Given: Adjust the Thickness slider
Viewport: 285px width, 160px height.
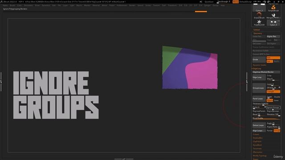Looking at the screenshot, I should click(x=266, y=104).
